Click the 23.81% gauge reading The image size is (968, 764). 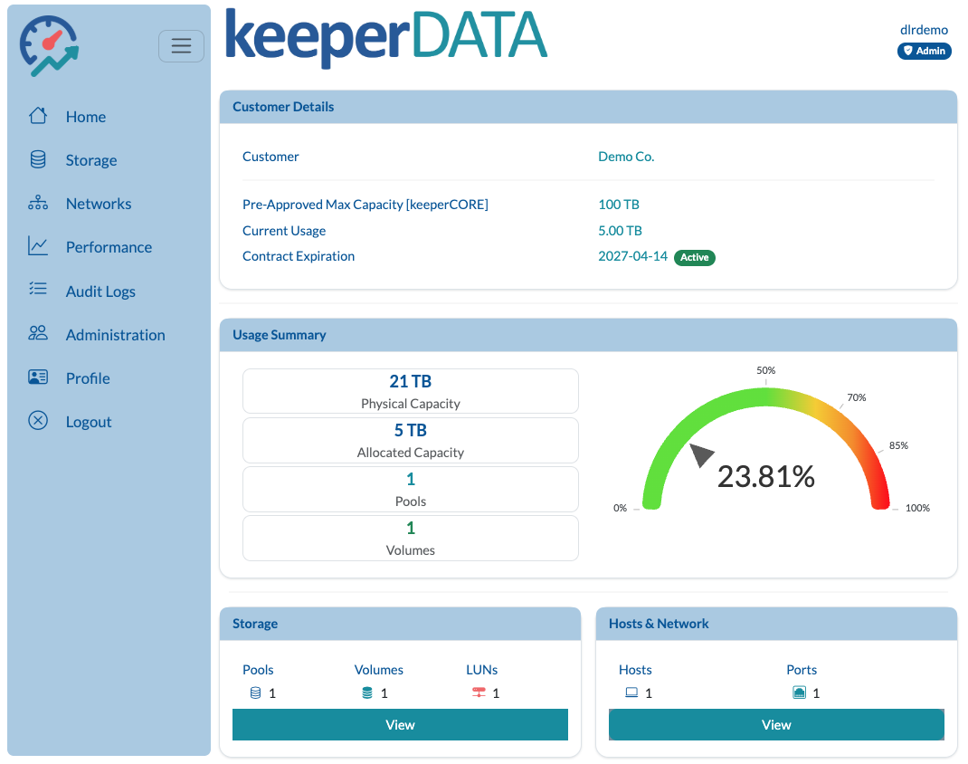[766, 477]
